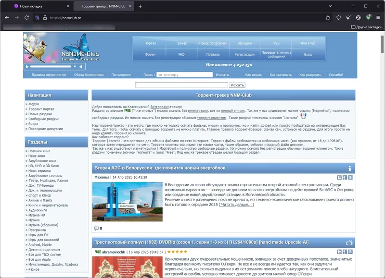Open Другие закладки bookmarks folder
Image resolution: width=385 pixels, height=278 pixels.
[x=366, y=27]
